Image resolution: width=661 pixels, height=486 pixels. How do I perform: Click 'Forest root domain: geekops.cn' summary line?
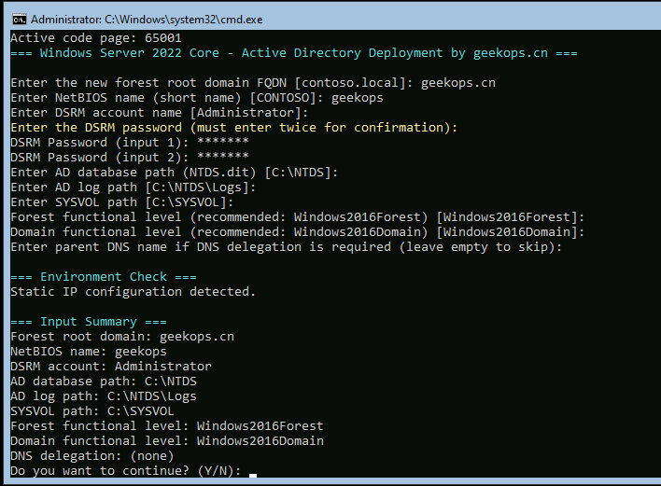click(122, 337)
